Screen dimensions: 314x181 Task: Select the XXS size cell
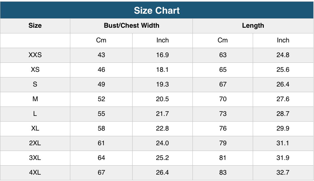click(x=35, y=55)
